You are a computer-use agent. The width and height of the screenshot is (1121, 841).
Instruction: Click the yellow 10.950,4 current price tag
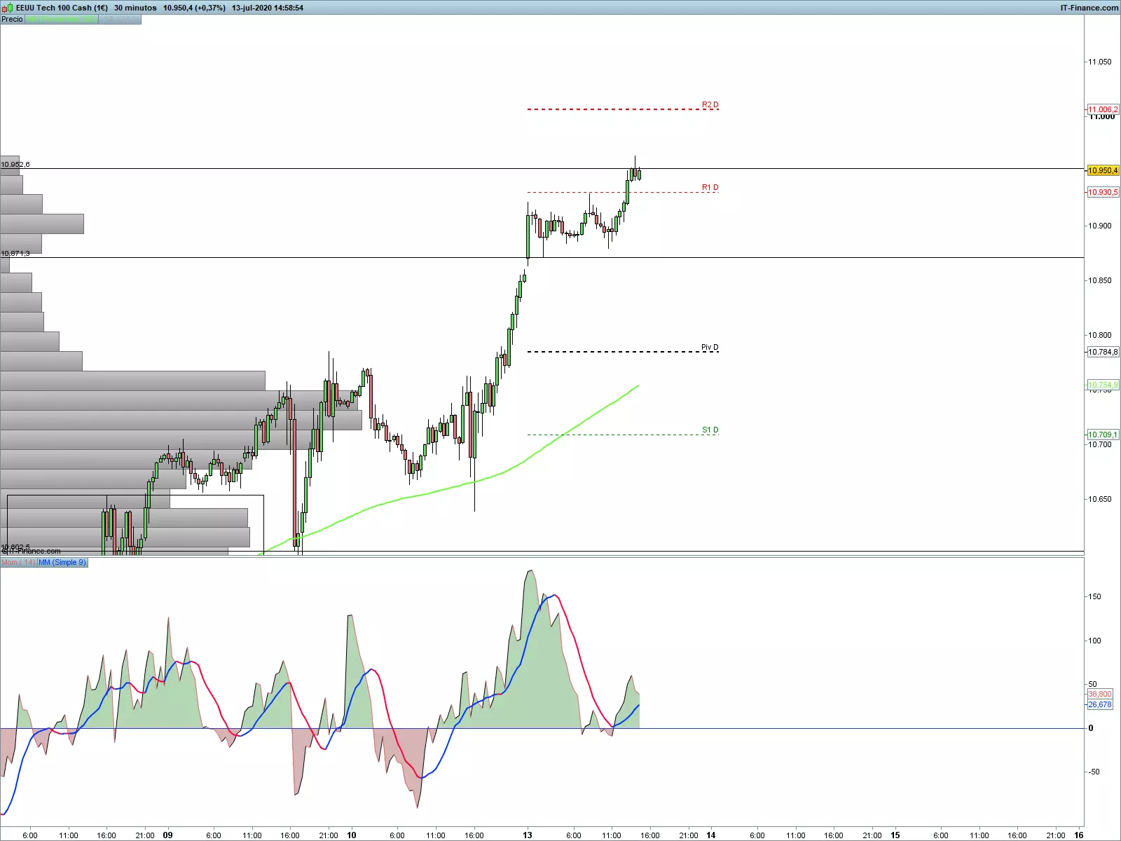click(x=1103, y=170)
